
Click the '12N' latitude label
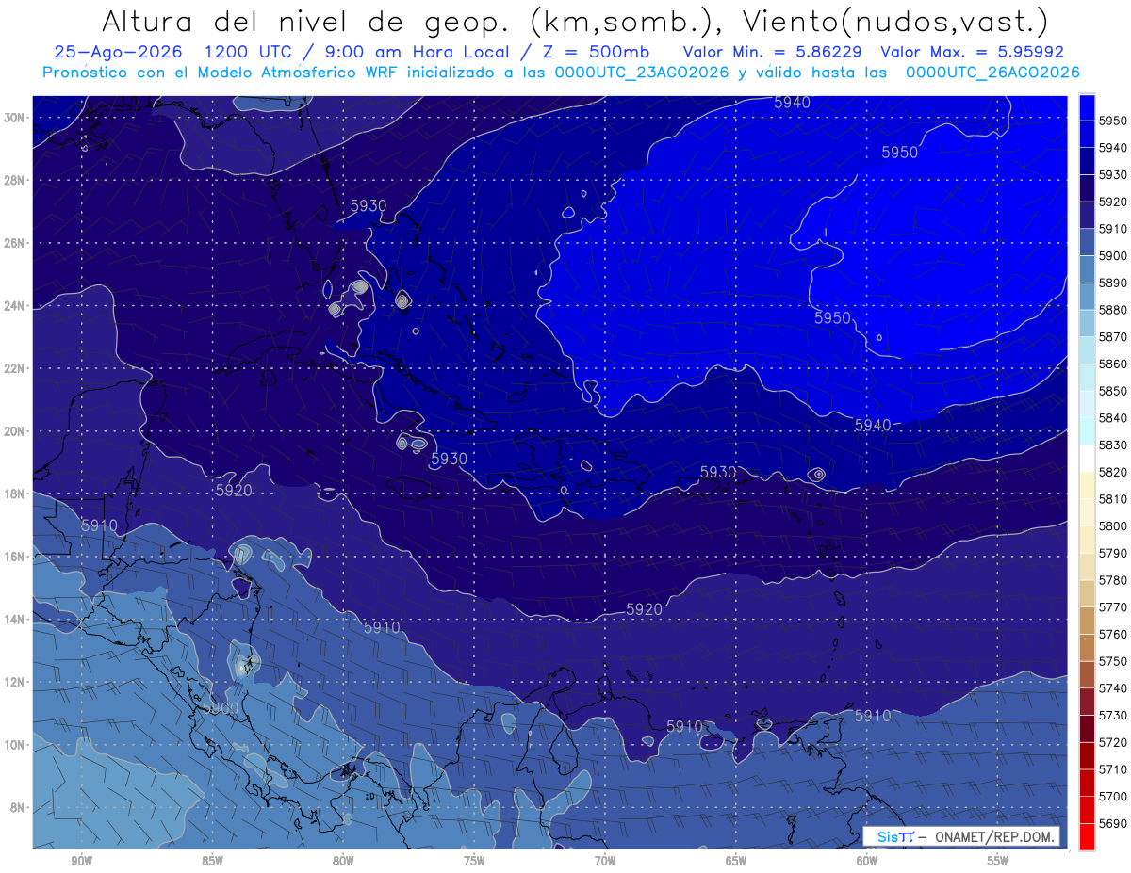(16, 682)
